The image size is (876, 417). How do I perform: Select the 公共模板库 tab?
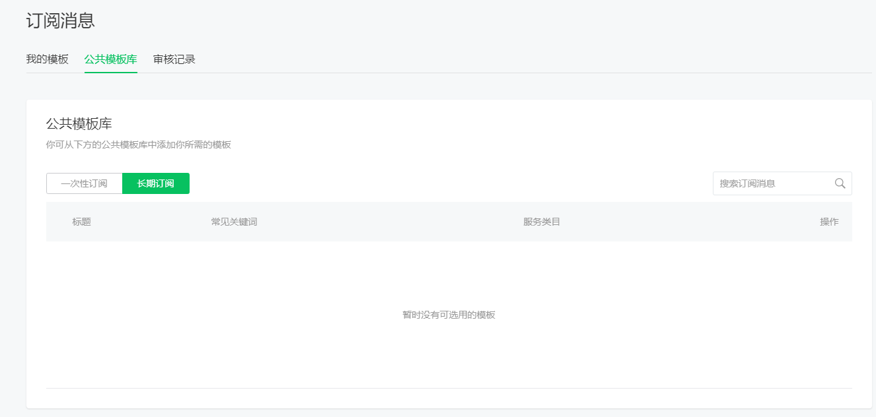pyautogui.click(x=111, y=59)
